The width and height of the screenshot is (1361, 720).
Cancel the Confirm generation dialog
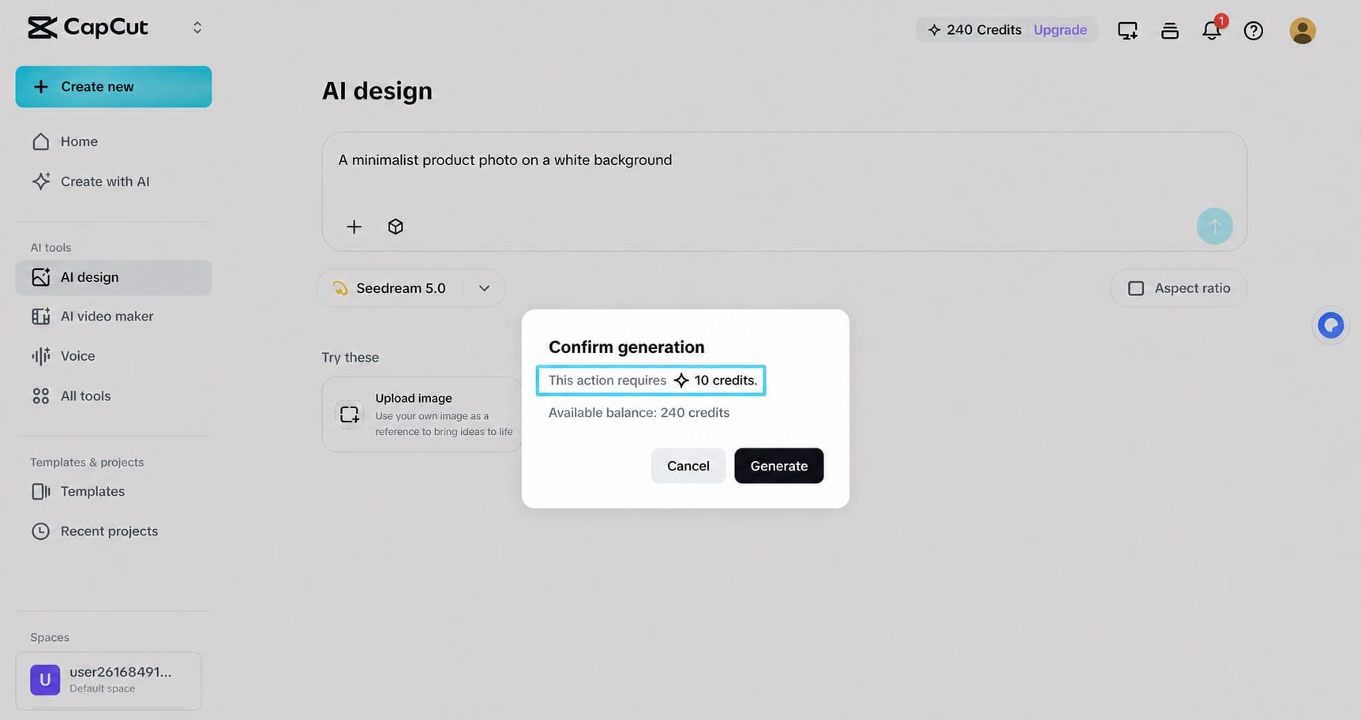tap(688, 466)
